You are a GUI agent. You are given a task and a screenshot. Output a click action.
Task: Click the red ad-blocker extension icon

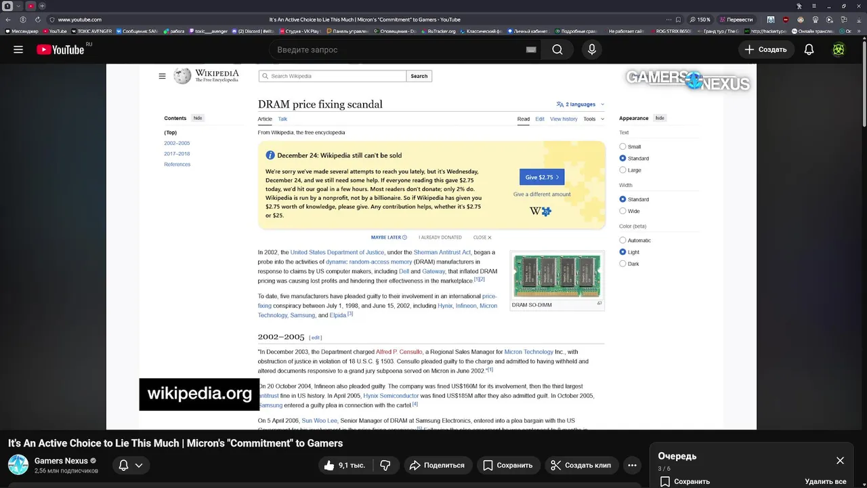[786, 20]
